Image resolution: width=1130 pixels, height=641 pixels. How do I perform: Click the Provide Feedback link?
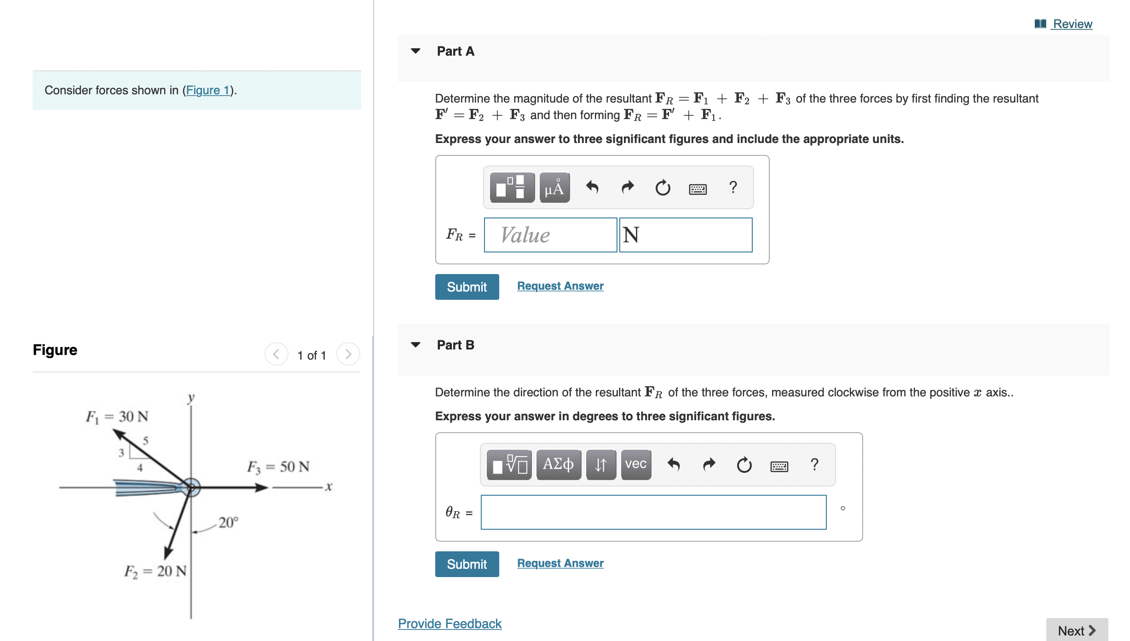[449, 624]
